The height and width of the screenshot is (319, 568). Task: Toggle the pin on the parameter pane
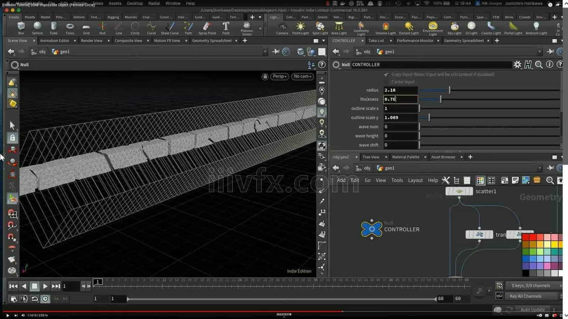click(551, 52)
